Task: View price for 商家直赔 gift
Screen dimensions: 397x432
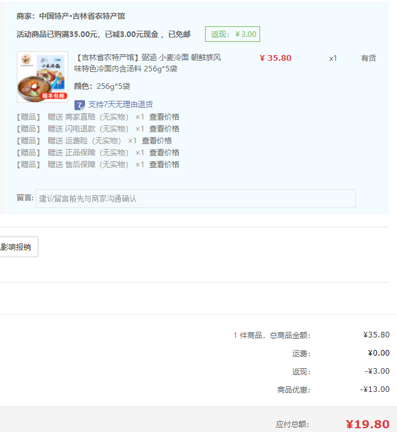Action: (x=164, y=117)
